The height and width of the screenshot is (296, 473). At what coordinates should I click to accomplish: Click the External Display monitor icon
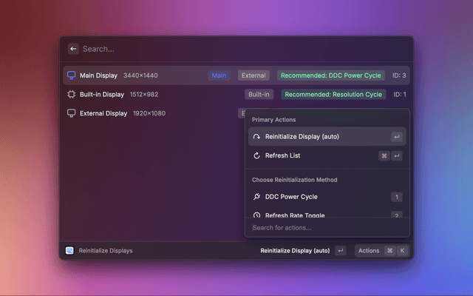coord(72,113)
